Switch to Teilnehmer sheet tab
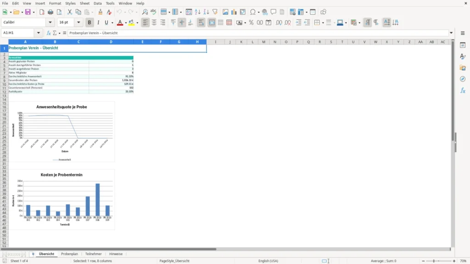 (x=93, y=254)
